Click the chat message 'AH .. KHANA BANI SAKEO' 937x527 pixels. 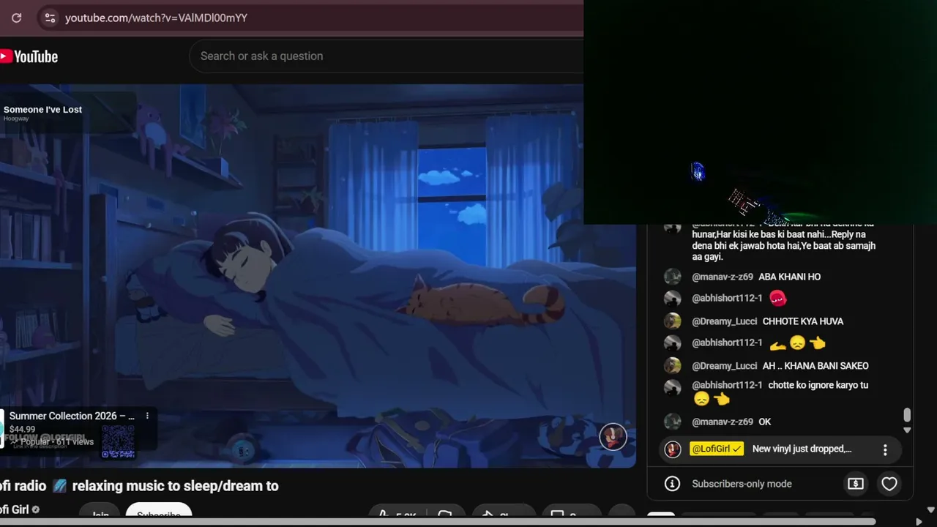815,366
